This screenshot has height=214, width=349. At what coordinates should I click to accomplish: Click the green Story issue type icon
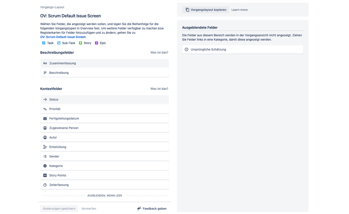(x=80, y=43)
